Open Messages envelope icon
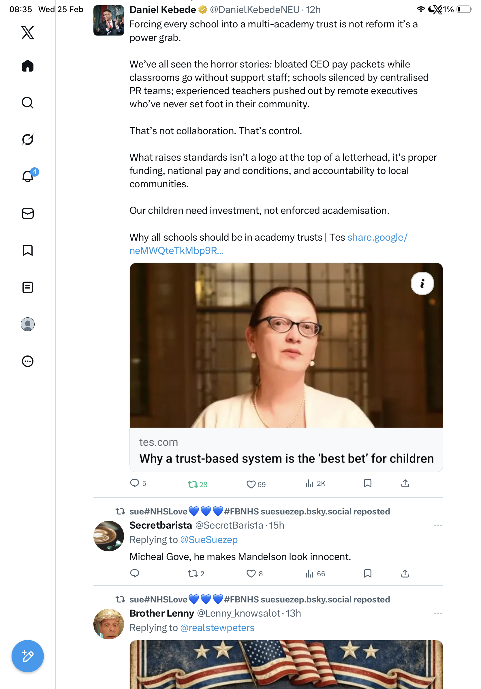 (28, 214)
